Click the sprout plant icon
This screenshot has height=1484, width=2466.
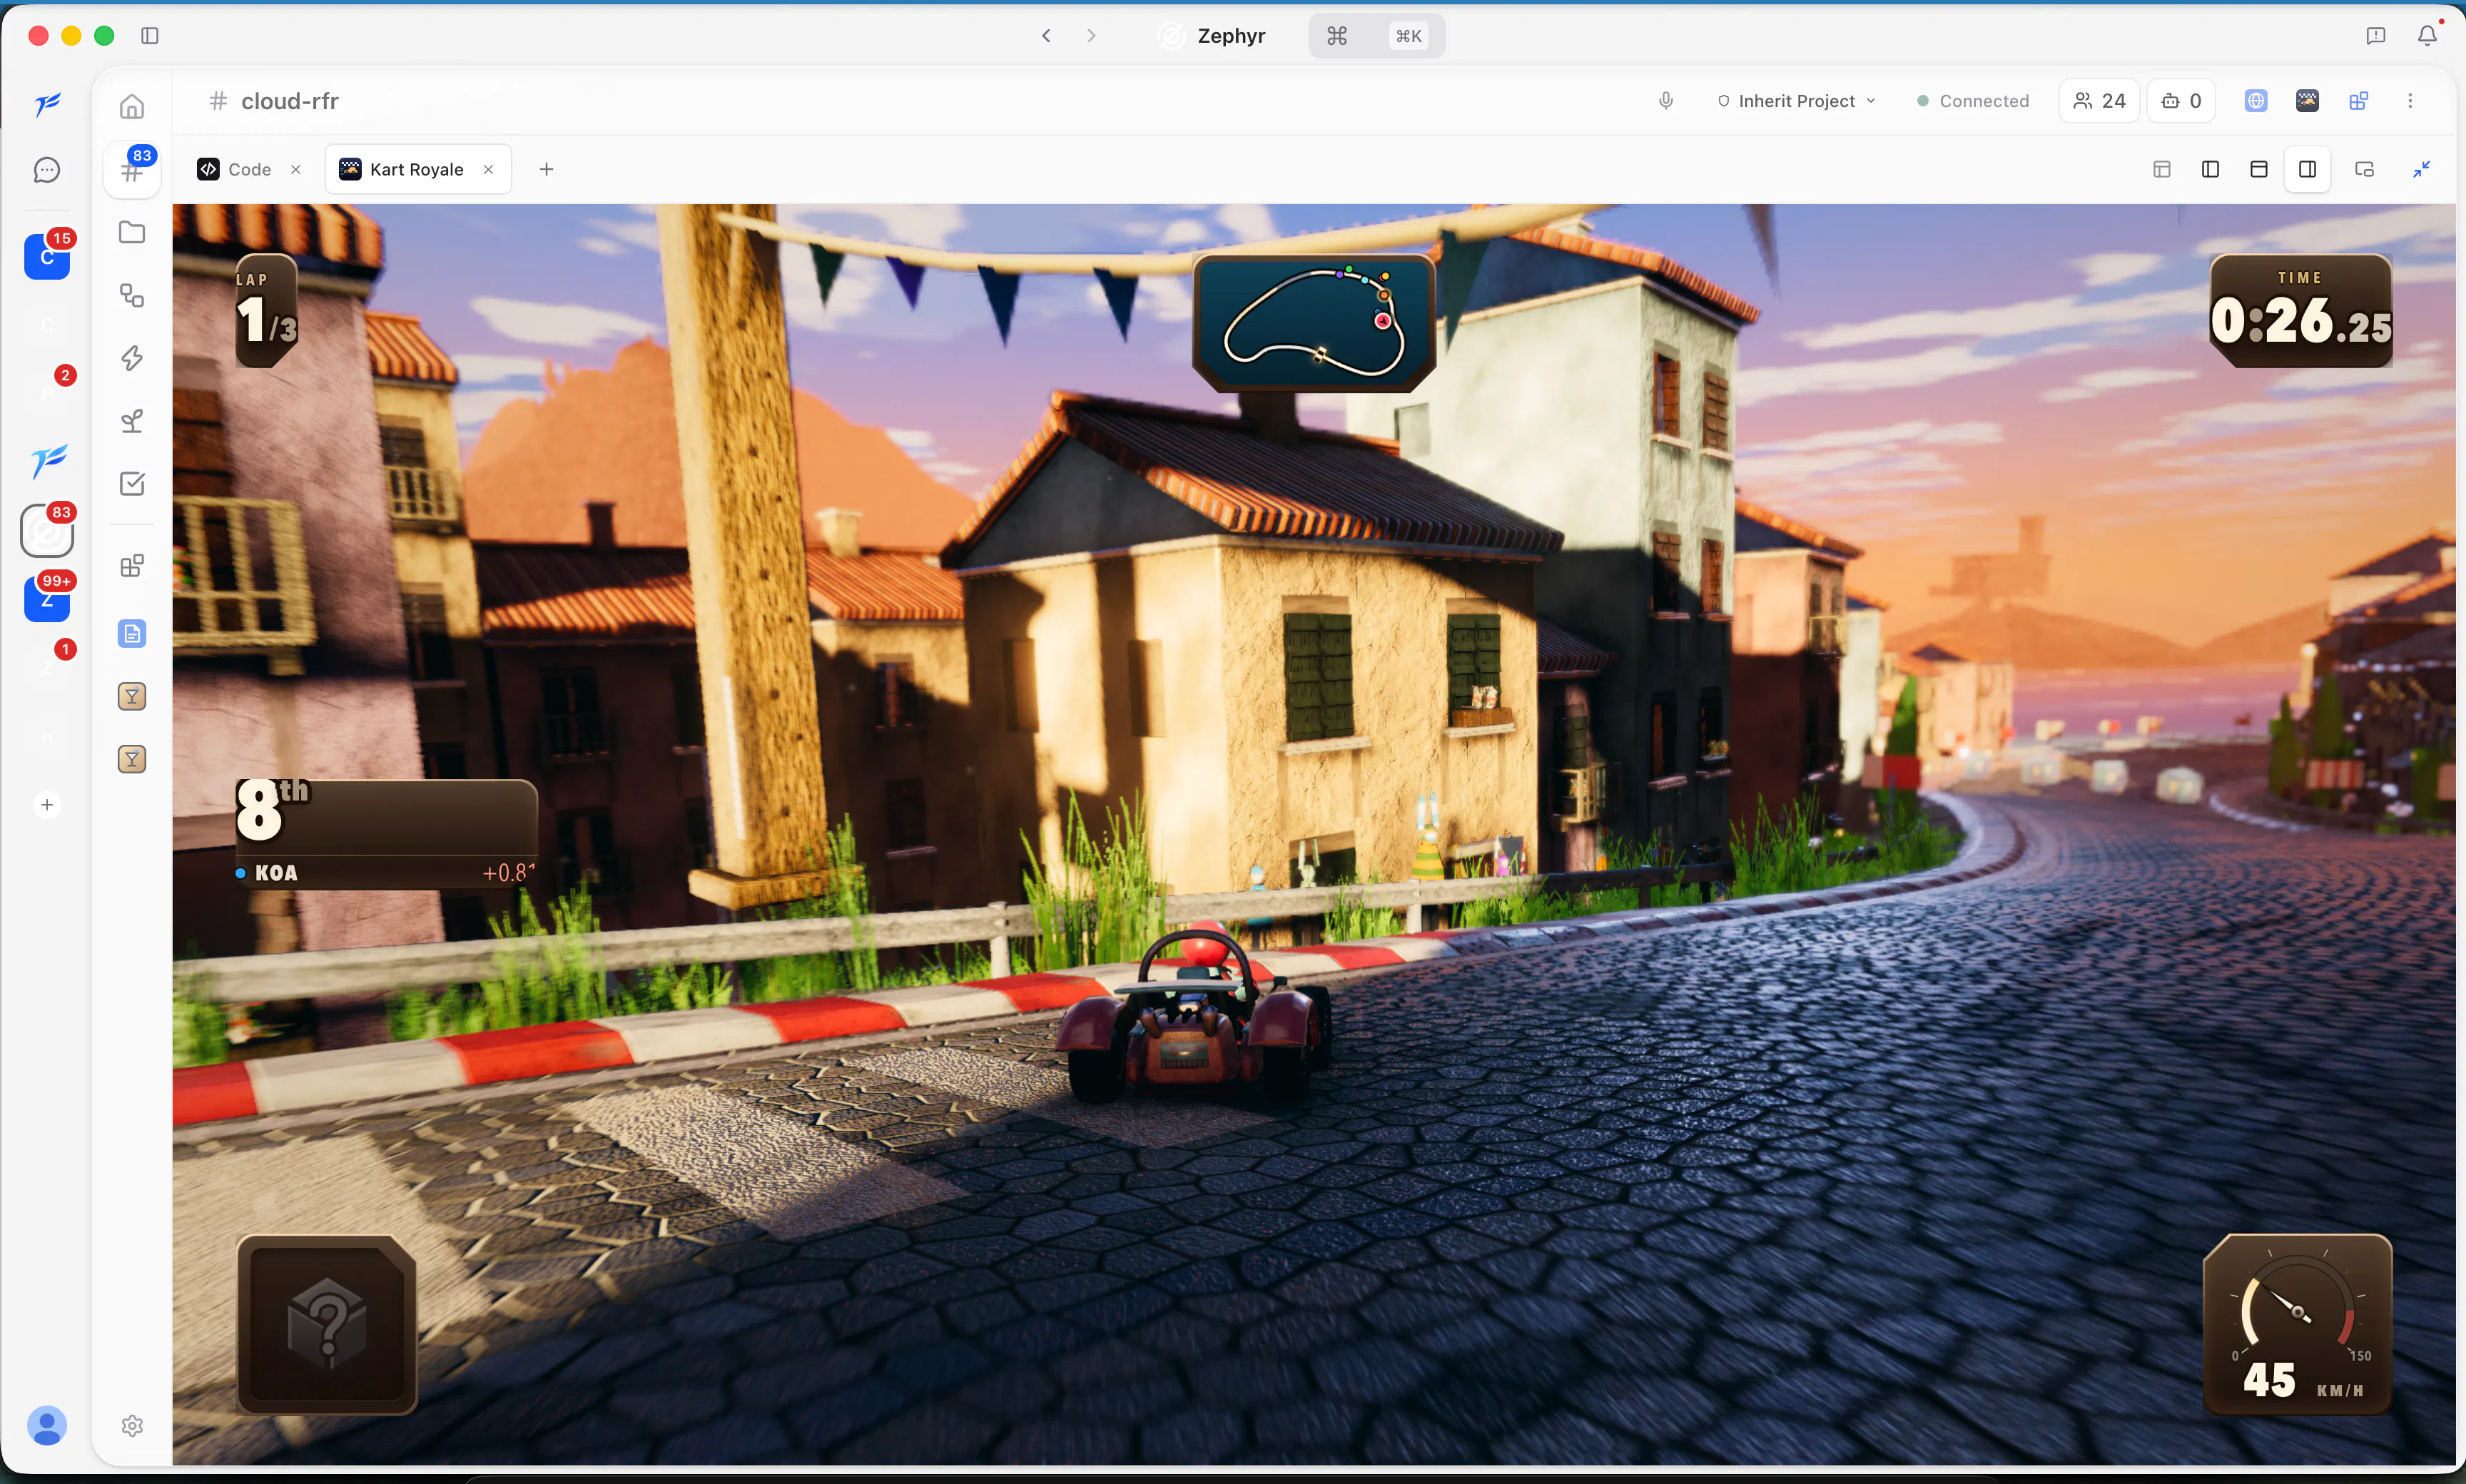(x=132, y=421)
